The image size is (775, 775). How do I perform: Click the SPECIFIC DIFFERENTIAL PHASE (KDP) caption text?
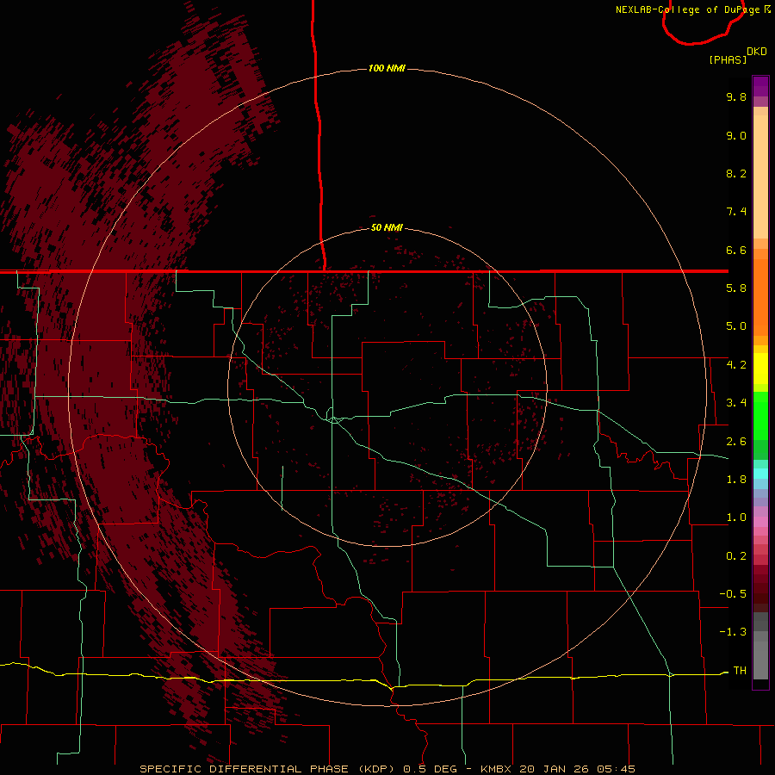click(266, 769)
